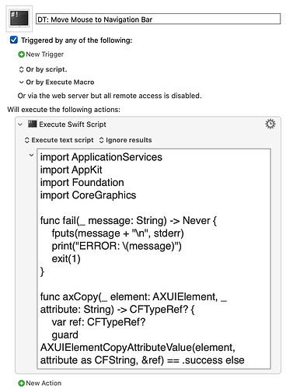Viewport: 286px width, 389px height.
Task: Click the 'Will execute the following actions' label
Action: [x=64, y=110]
